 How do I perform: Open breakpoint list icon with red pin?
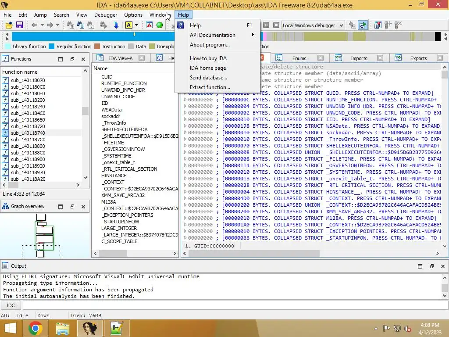378,25
